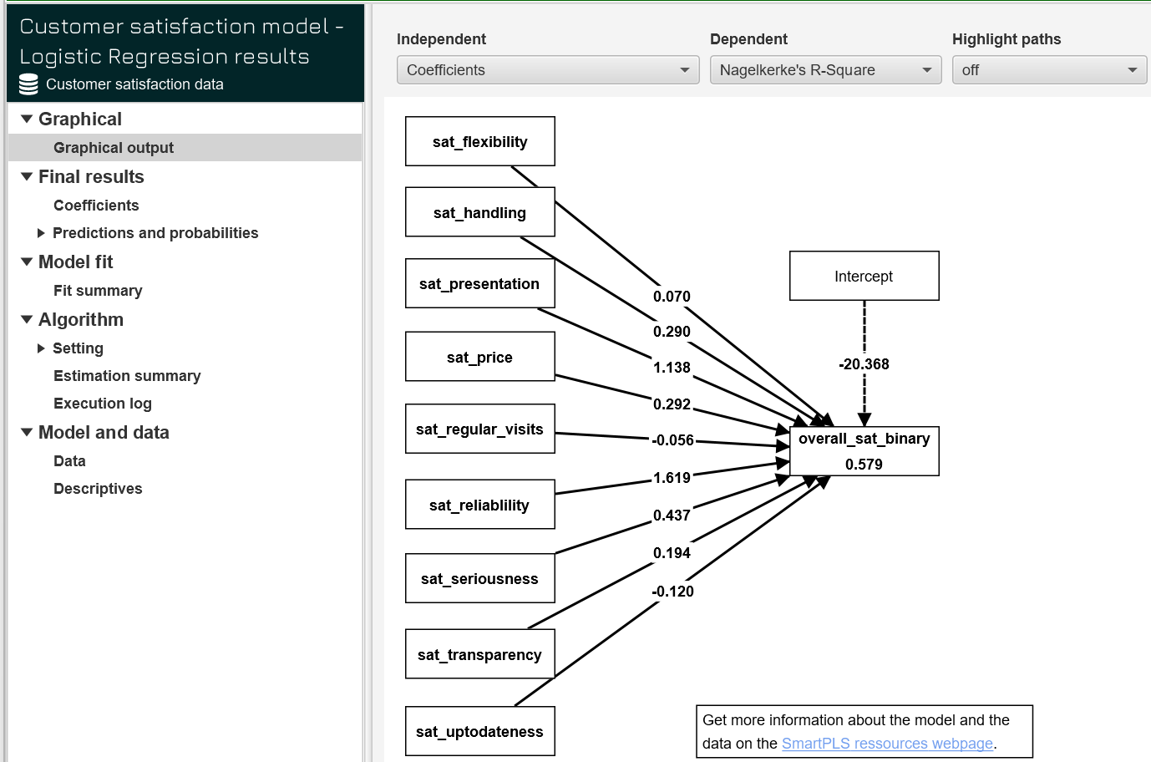Open the Coefficients results page

tap(96, 206)
